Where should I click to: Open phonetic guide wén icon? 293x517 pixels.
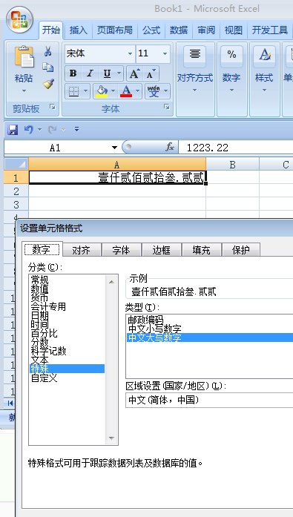coord(154,91)
